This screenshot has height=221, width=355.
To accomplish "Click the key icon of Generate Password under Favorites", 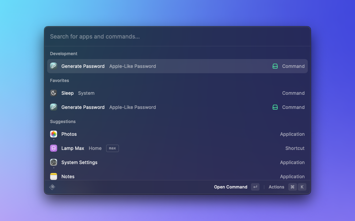I will [x=54, y=107].
